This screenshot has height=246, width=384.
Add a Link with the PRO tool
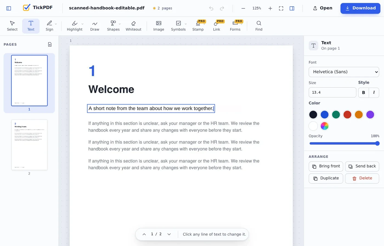216,26
